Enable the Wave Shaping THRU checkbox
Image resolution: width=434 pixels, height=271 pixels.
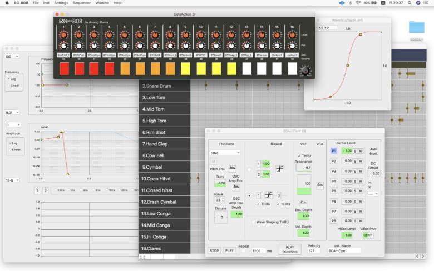(x=254, y=222)
